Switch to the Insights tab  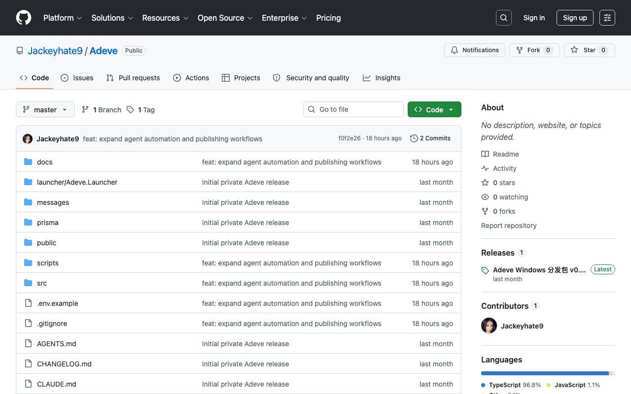[x=382, y=78]
